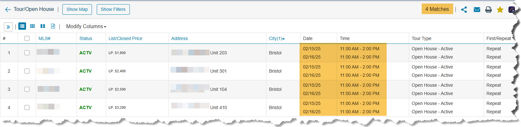Open the MLS number link in row 3
The image size is (521, 127).
[48, 89]
